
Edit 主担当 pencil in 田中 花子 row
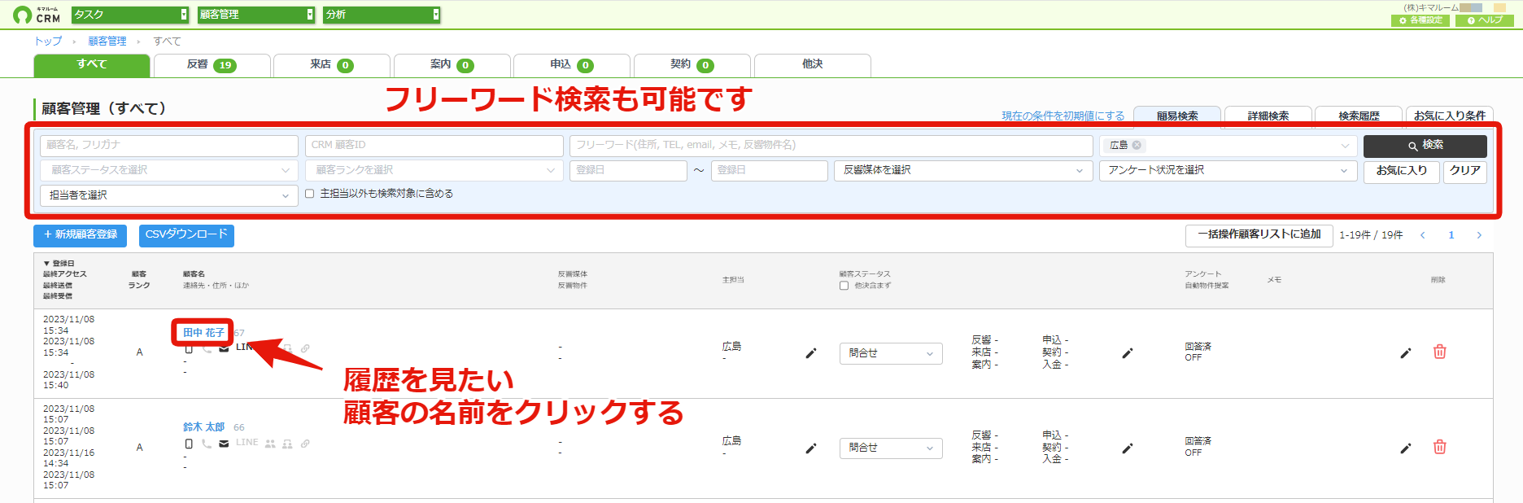tap(811, 353)
